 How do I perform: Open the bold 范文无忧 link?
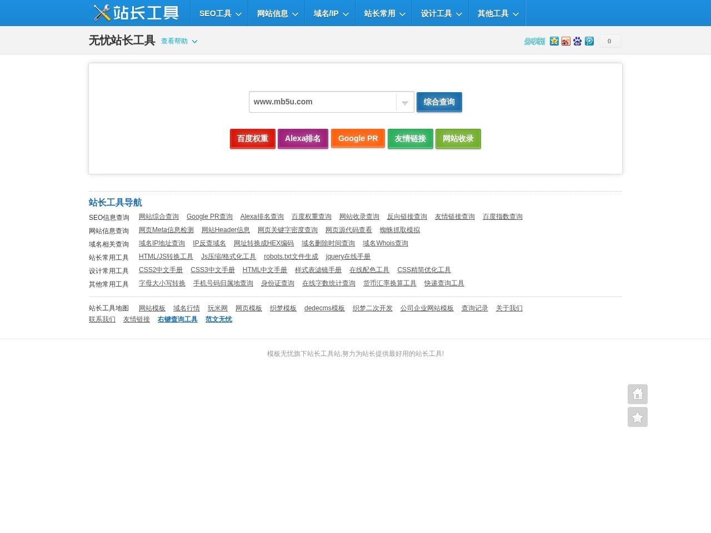click(219, 319)
